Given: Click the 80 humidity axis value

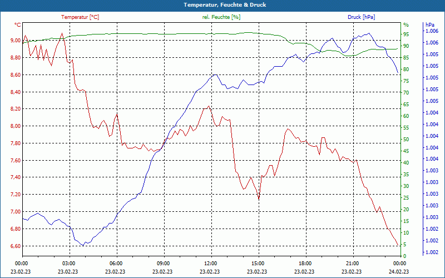Looking at the screenshot, I should tap(406, 69).
